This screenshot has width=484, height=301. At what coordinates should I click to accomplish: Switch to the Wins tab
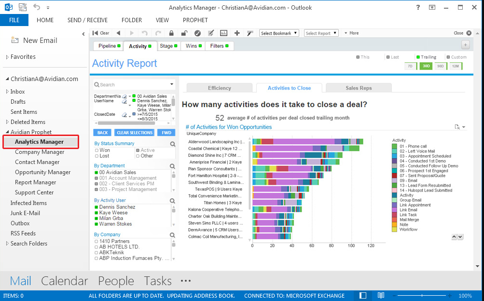click(x=193, y=46)
